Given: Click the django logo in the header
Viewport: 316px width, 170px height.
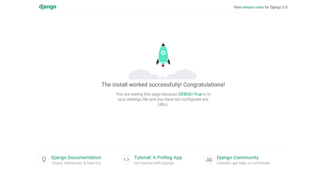Looking at the screenshot, I should [48, 7].
